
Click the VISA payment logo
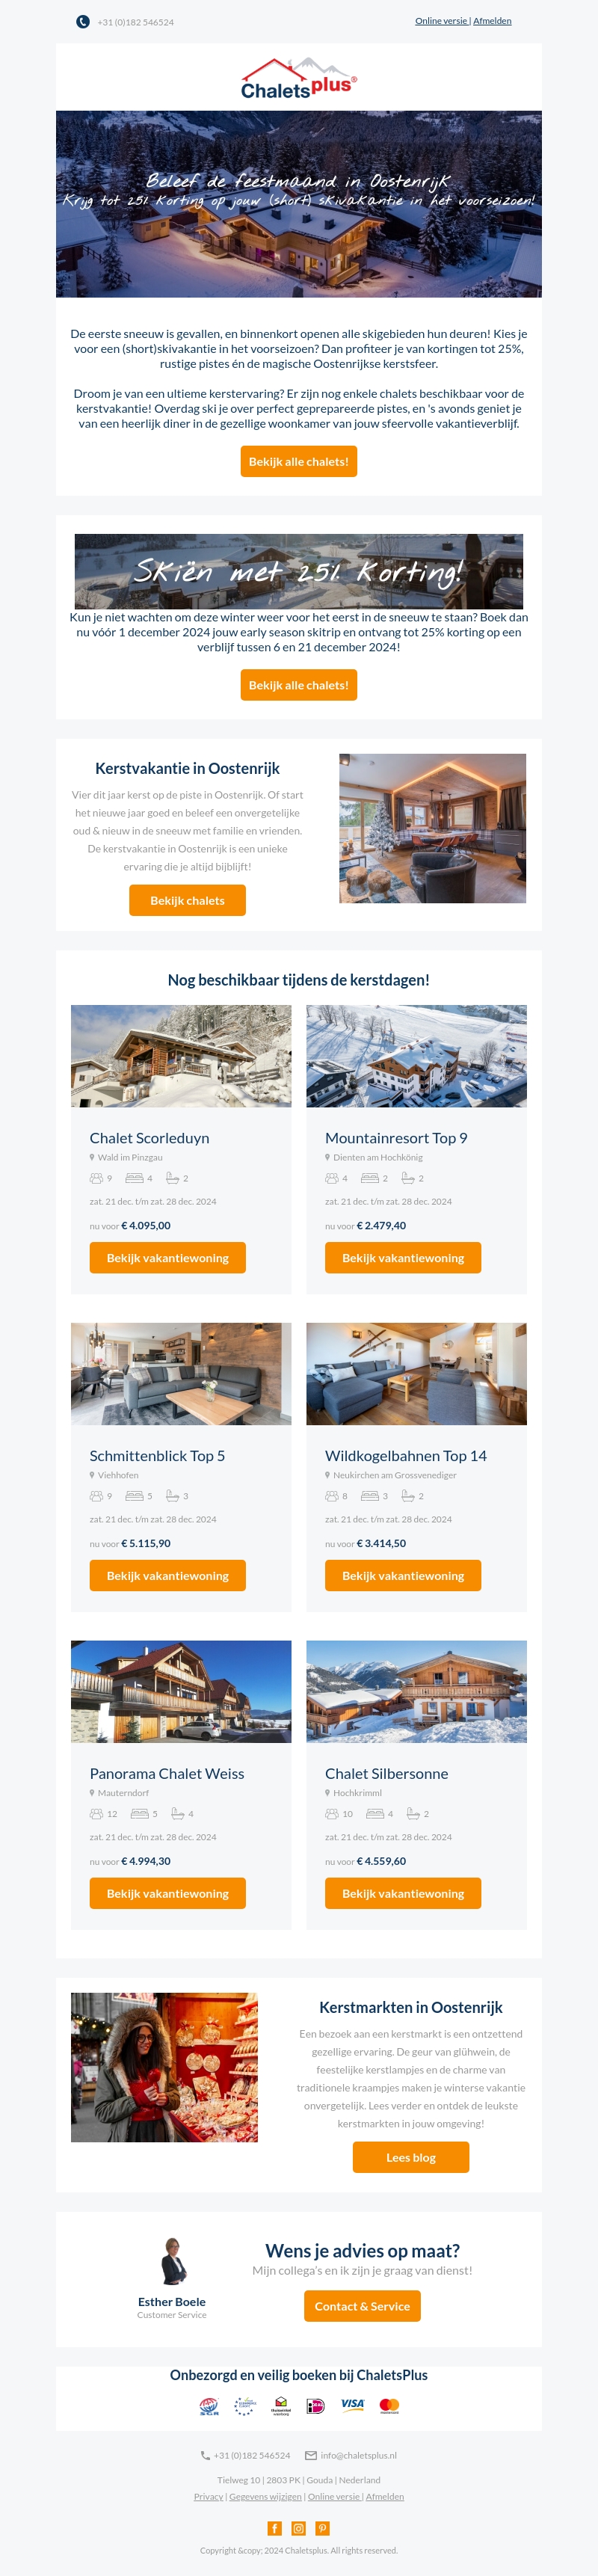(x=352, y=2404)
